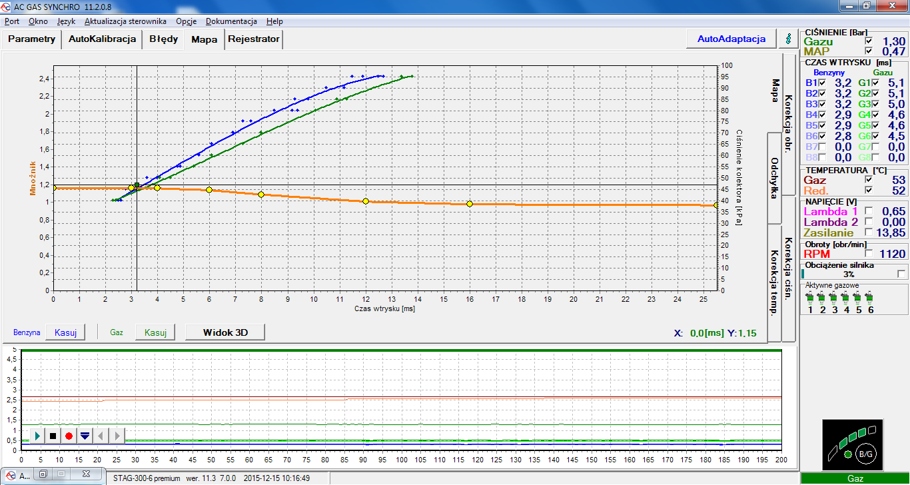Image resolution: width=910 pixels, height=485 pixels.
Task: Uncheck the Gazu pressure checkbox
Action: point(868,41)
